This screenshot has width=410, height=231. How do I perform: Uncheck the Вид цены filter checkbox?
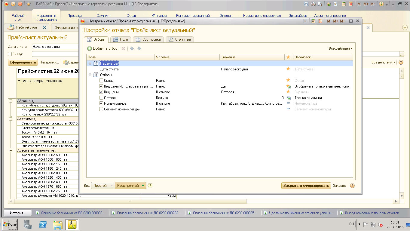pos(101,92)
